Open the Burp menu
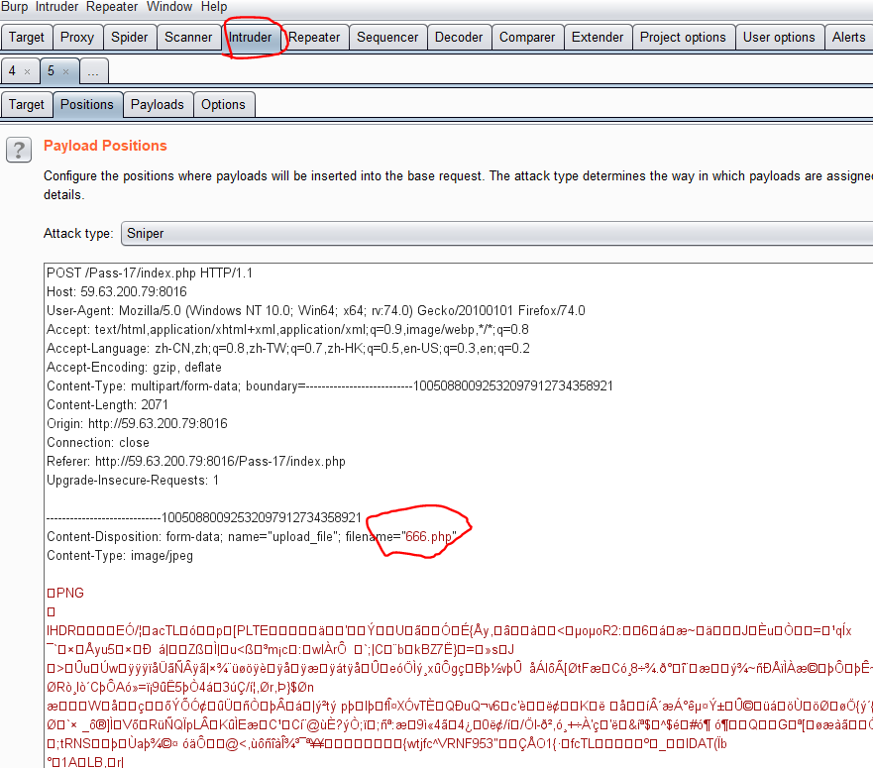 [15, 7]
